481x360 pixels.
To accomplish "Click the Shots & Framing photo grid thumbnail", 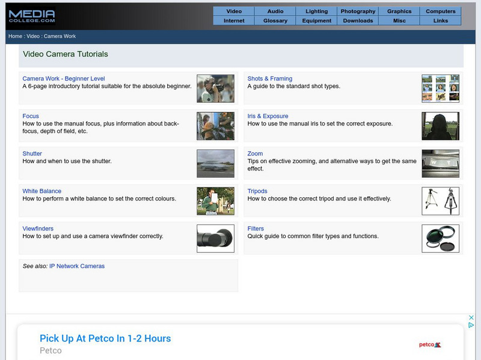I will click(x=440, y=89).
